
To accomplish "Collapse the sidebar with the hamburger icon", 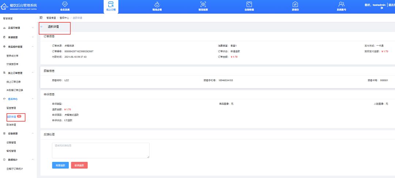I will click(41, 18).
